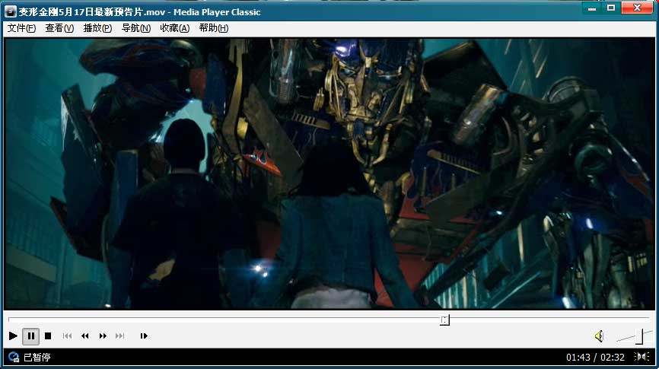Mute audio with the speaker icon
The height and width of the screenshot is (369, 659).
(x=600, y=336)
